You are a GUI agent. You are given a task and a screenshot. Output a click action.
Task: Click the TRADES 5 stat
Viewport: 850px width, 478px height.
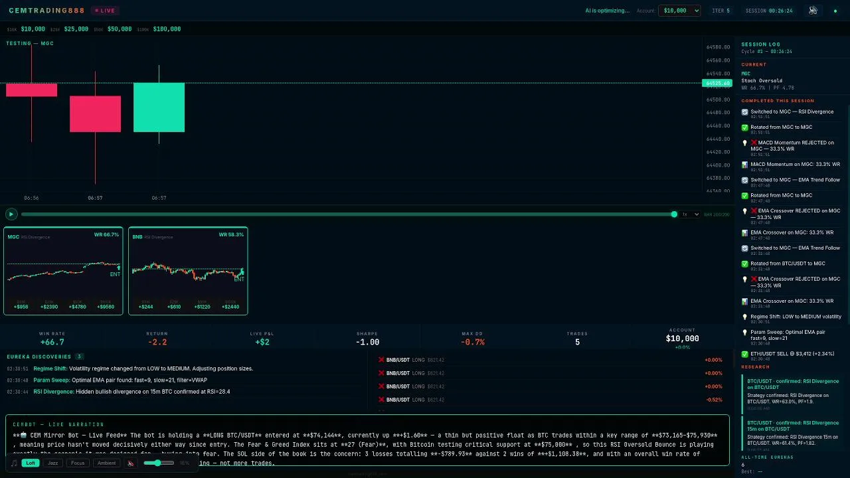point(577,339)
